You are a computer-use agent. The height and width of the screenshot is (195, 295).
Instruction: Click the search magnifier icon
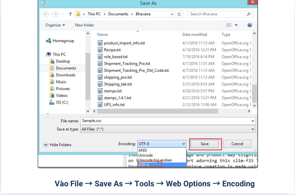[248, 14]
